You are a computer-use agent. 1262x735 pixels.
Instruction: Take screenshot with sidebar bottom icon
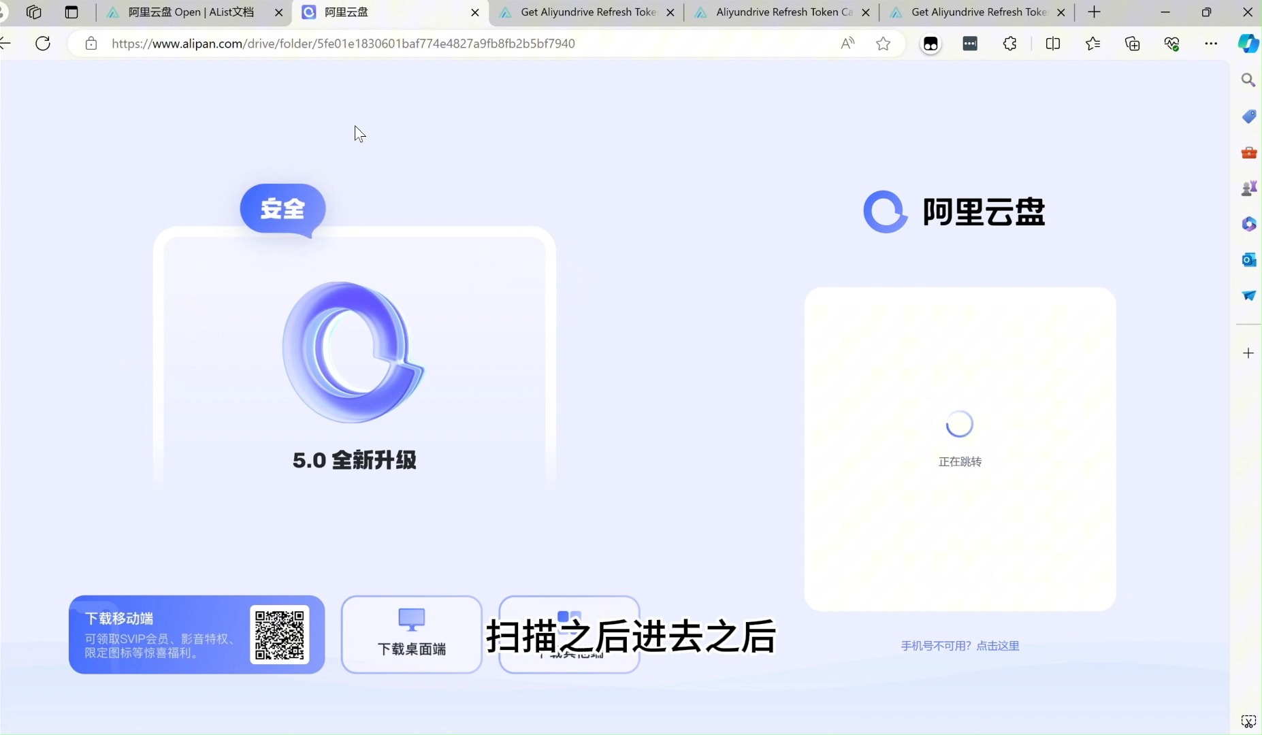[x=1248, y=721]
